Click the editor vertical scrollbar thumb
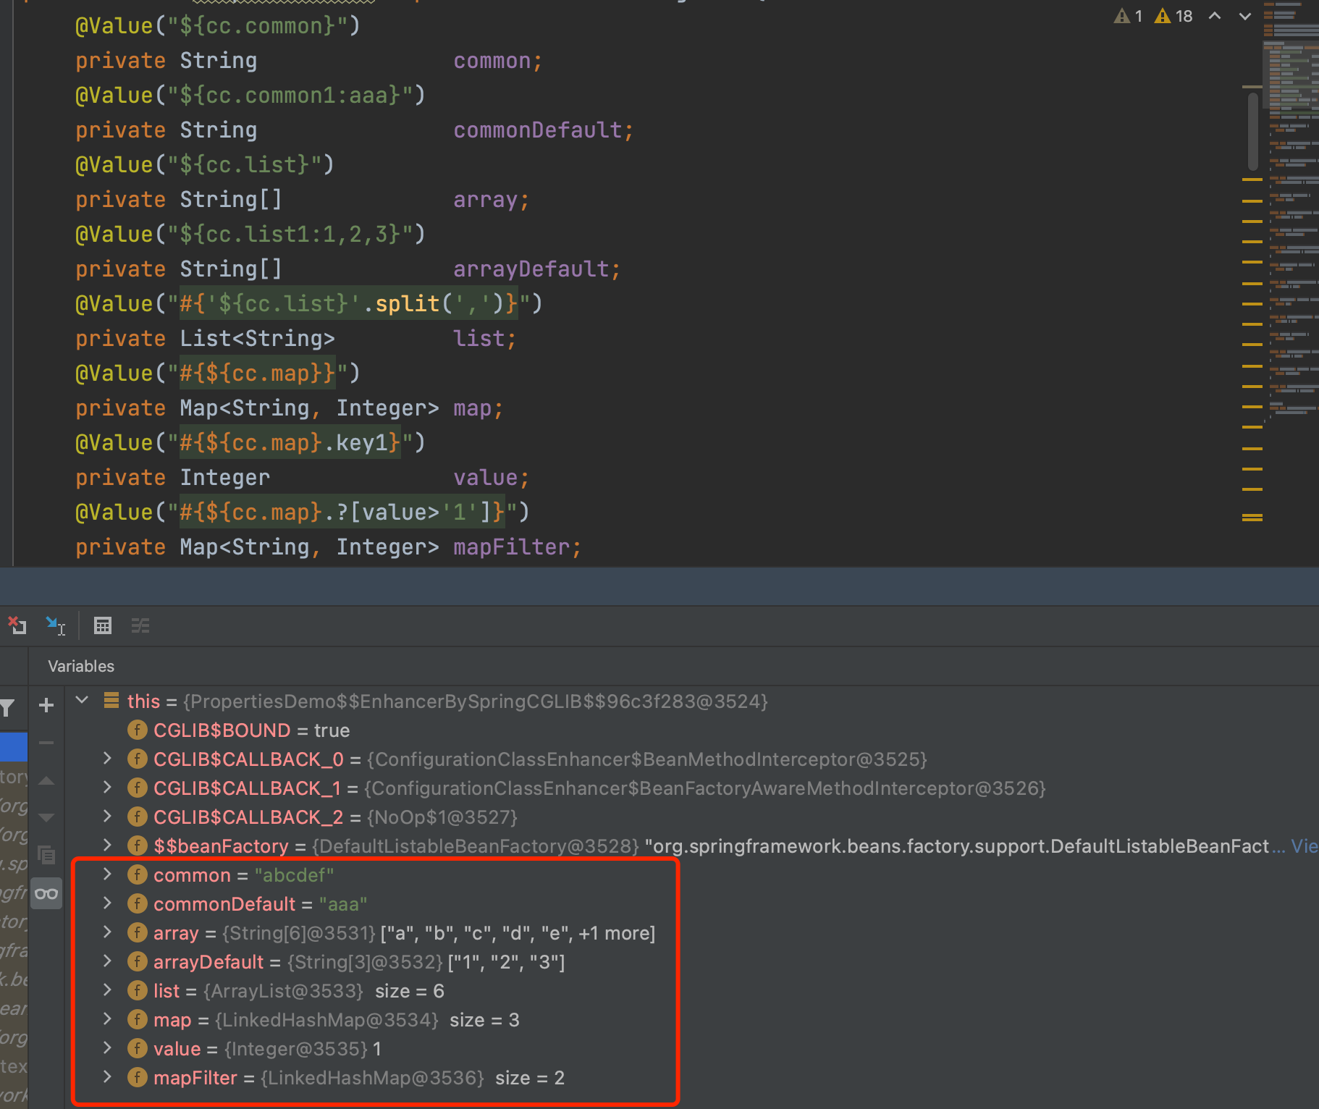Screen dimensions: 1319x1109 point(1253,132)
